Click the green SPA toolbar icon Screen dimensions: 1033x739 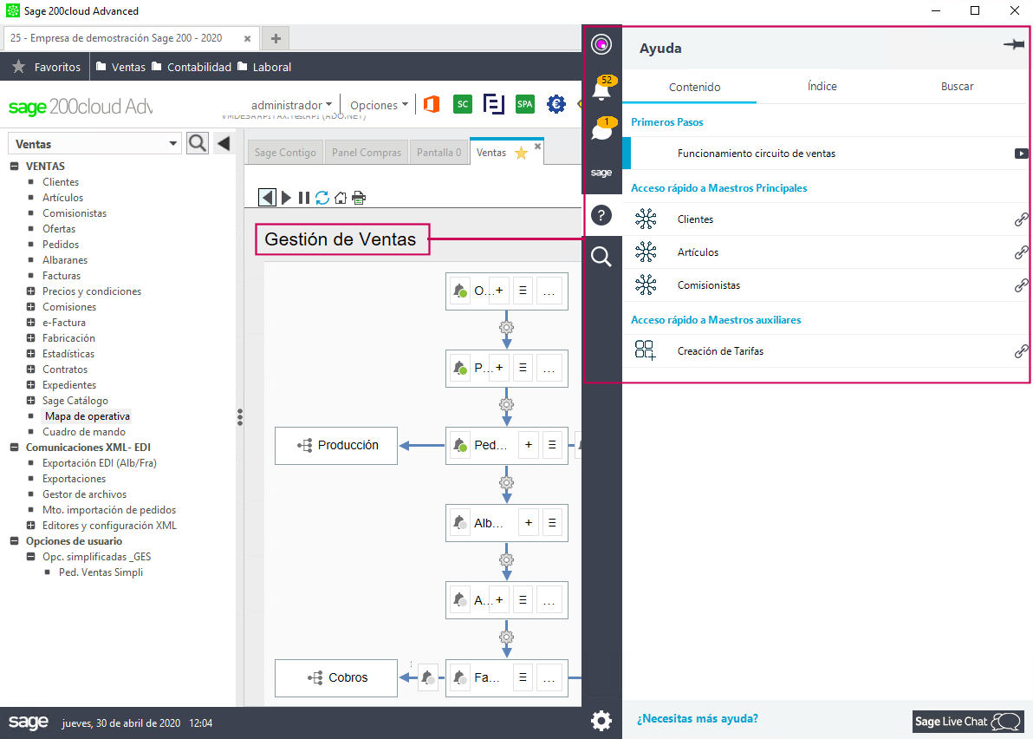click(x=524, y=104)
